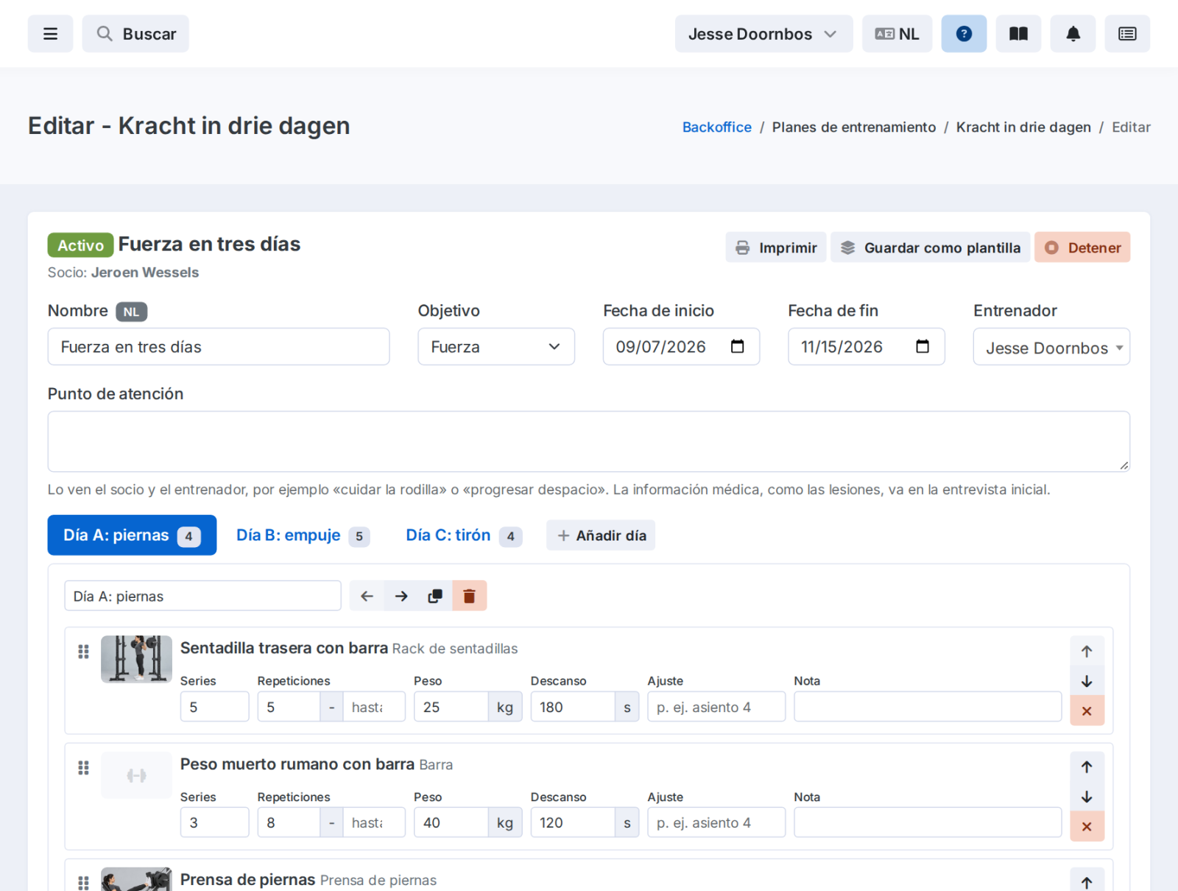Image resolution: width=1178 pixels, height=891 pixels.
Task: Select the Día A: piernas tab
Action: pos(132,535)
